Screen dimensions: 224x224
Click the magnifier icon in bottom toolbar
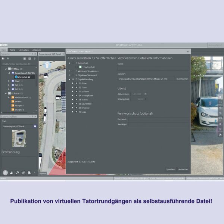point(17,172)
